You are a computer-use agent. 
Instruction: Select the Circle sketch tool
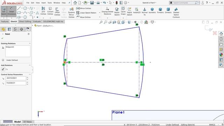25,8
